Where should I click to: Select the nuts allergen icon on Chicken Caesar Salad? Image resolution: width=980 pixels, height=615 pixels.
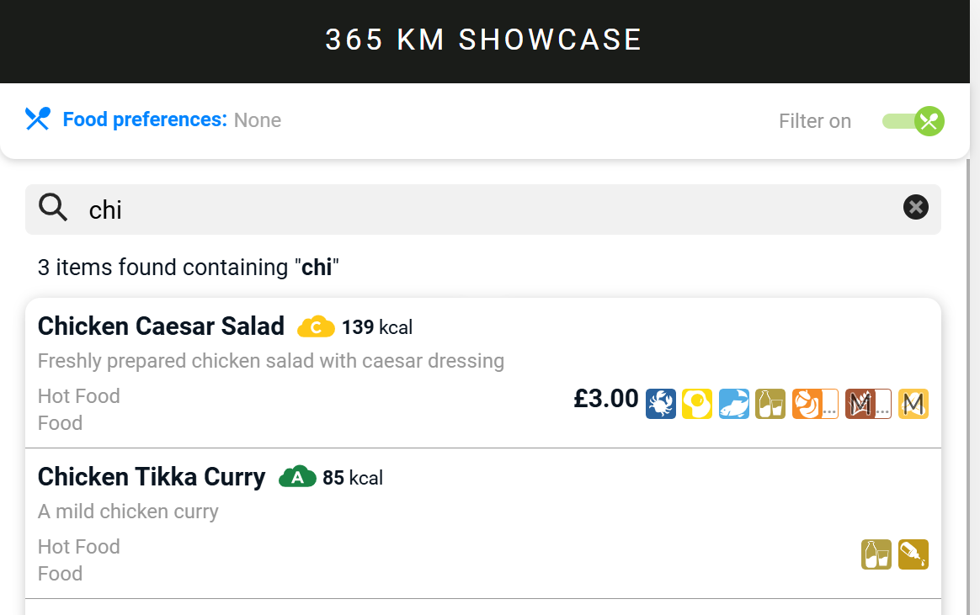click(811, 404)
